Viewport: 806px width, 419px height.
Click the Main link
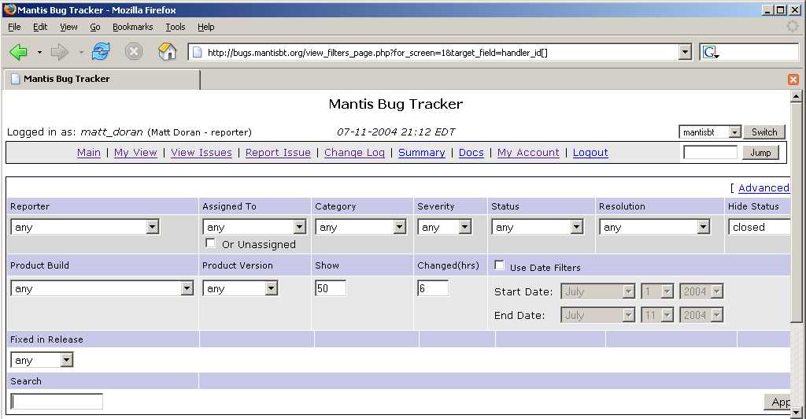89,153
